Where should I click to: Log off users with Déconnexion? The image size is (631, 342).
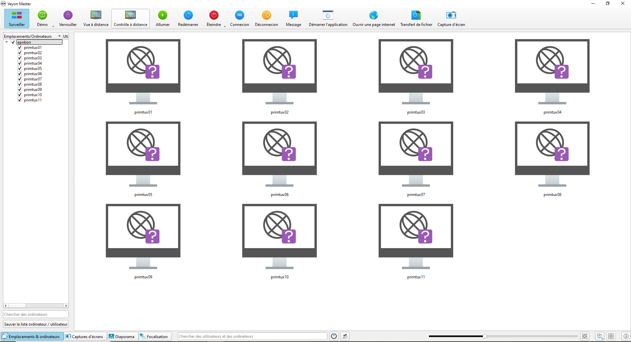click(267, 18)
